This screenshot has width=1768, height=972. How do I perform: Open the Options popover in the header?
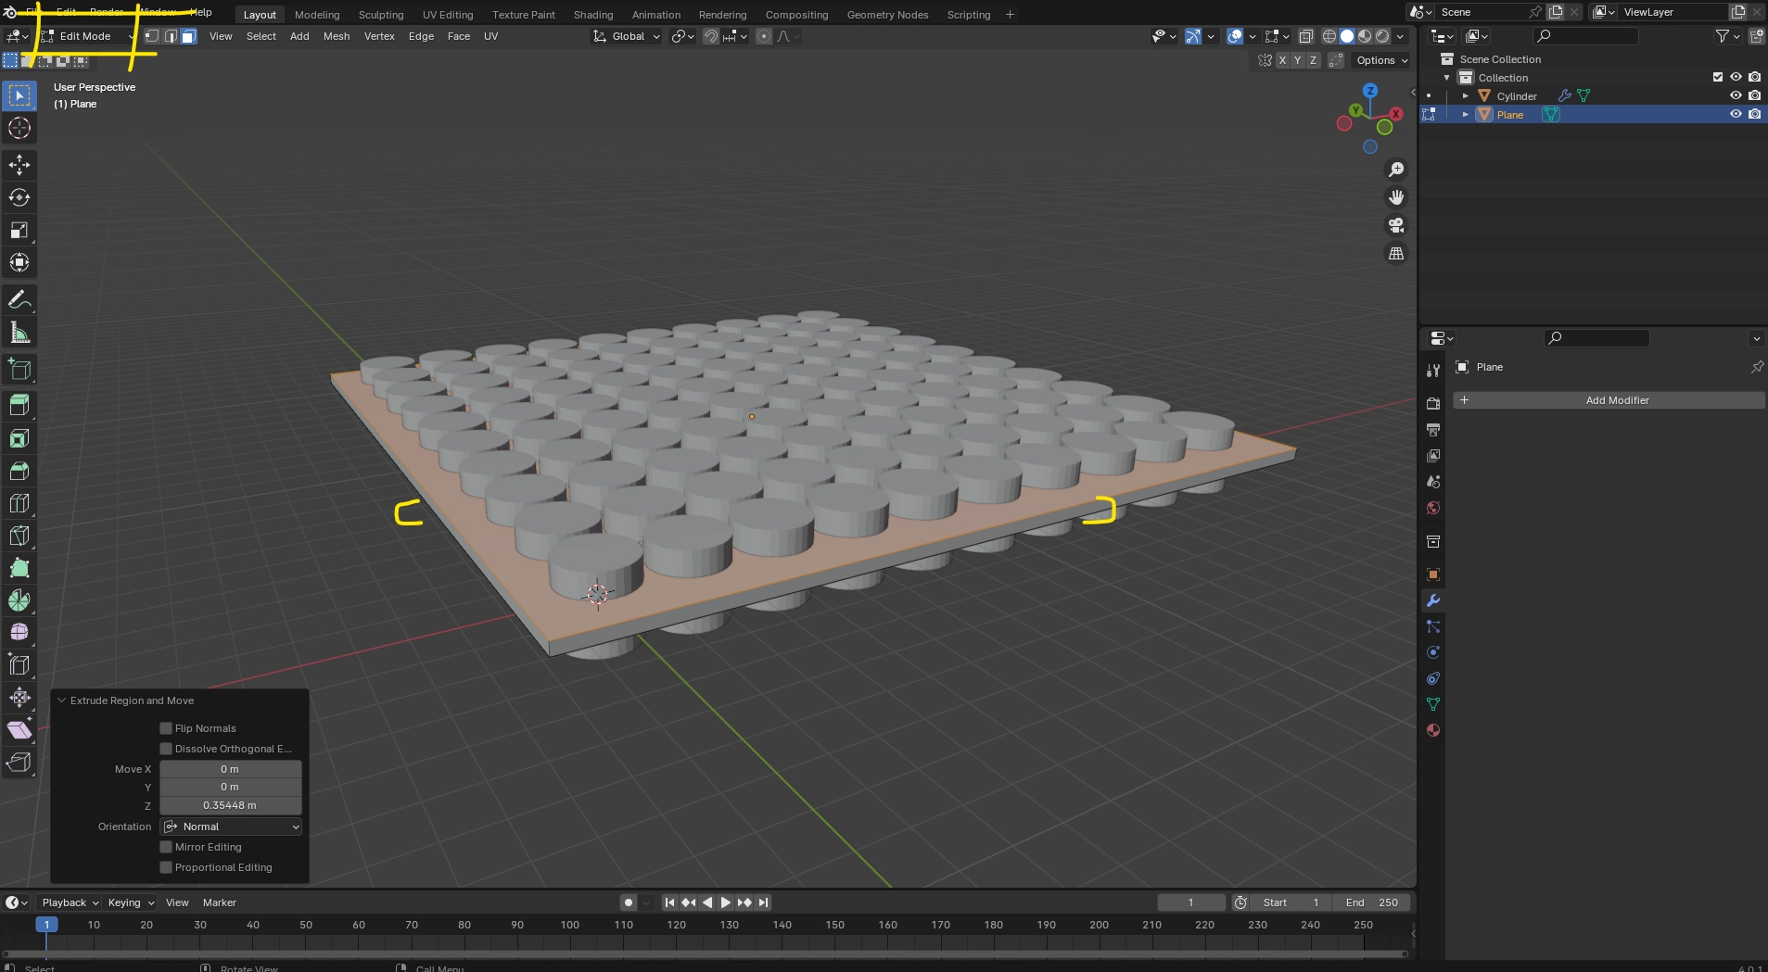tap(1380, 60)
